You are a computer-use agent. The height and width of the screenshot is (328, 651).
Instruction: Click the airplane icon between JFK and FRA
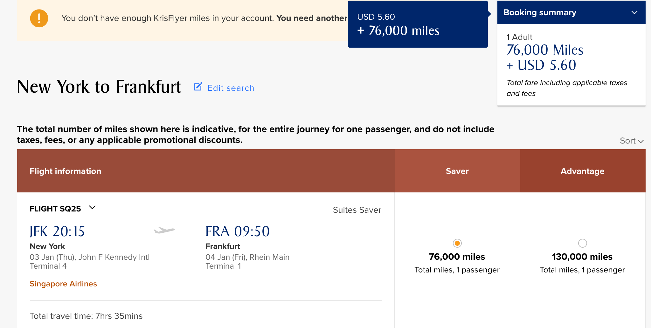(x=164, y=230)
